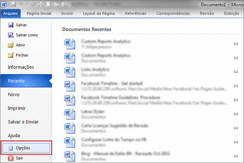Open recent document Links Analytics
The height and width of the screenshot is (163, 244).
[146, 72]
